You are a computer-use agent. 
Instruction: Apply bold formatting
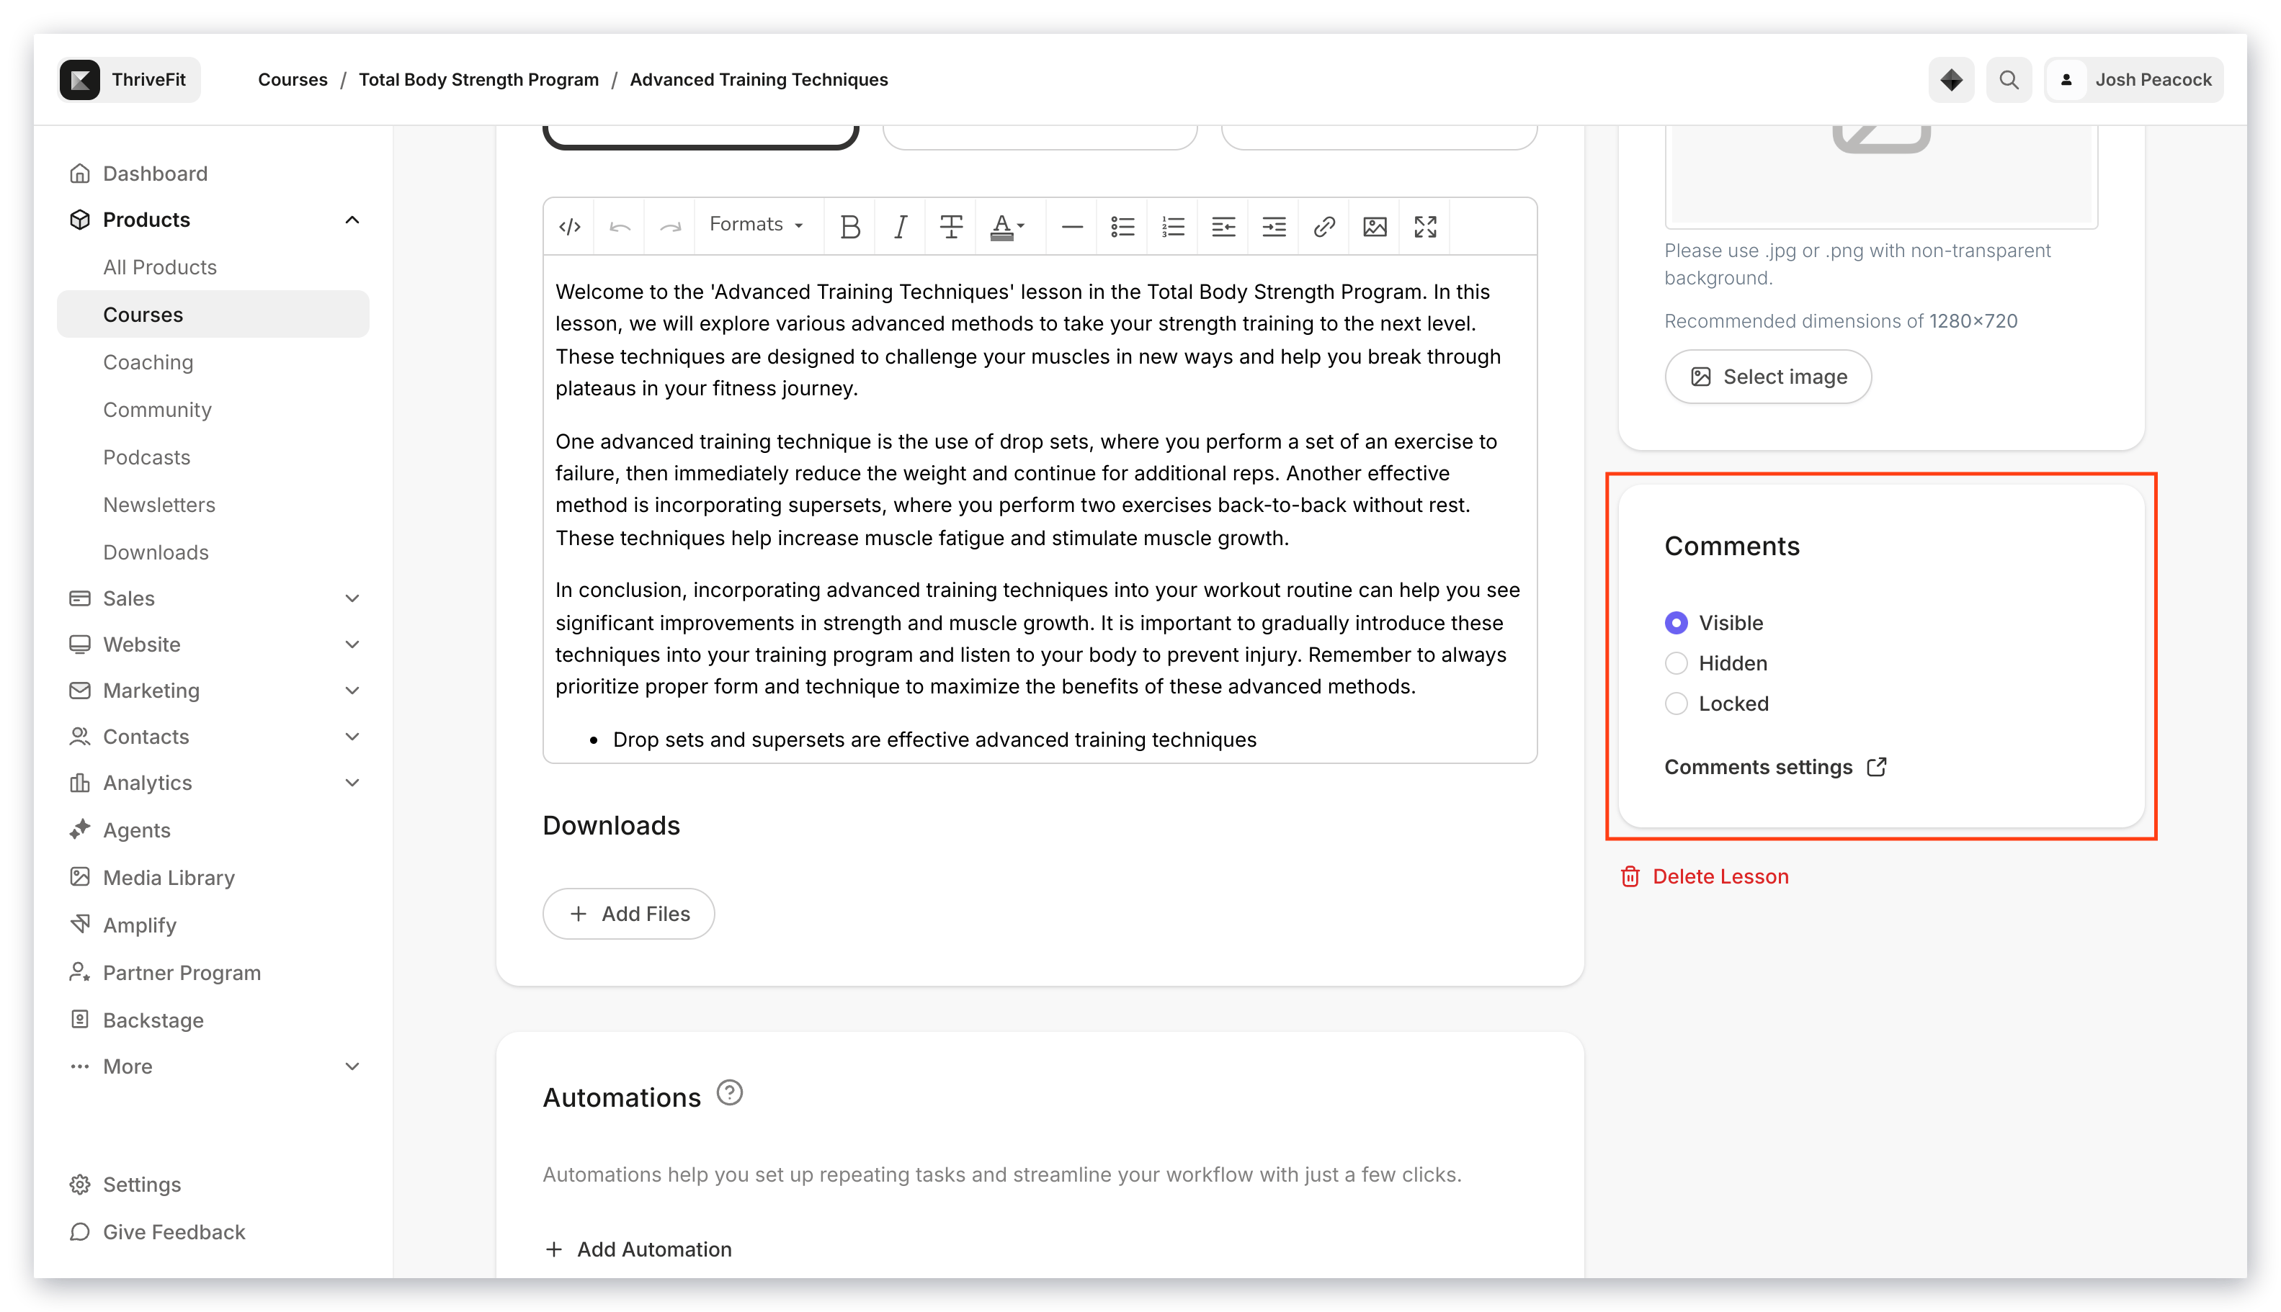click(x=849, y=226)
